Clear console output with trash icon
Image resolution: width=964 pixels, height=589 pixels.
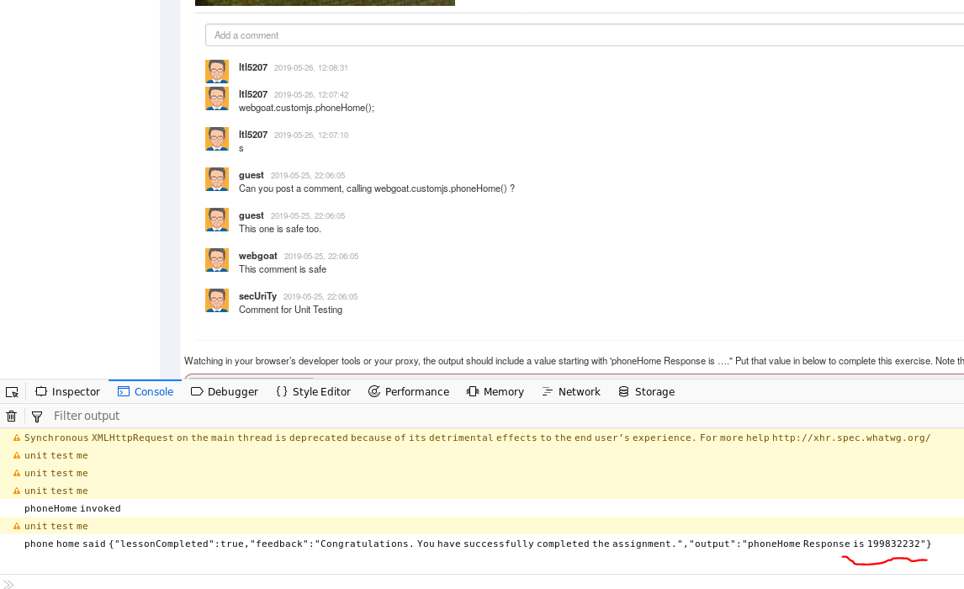click(12, 416)
